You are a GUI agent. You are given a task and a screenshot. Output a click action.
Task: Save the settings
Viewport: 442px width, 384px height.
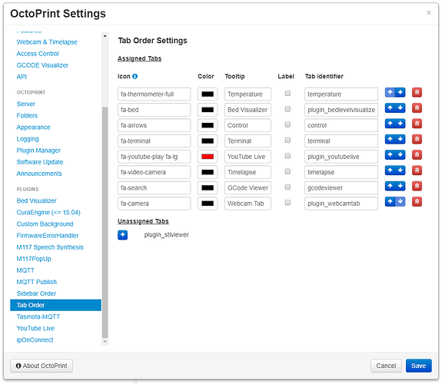(x=419, y=366)
